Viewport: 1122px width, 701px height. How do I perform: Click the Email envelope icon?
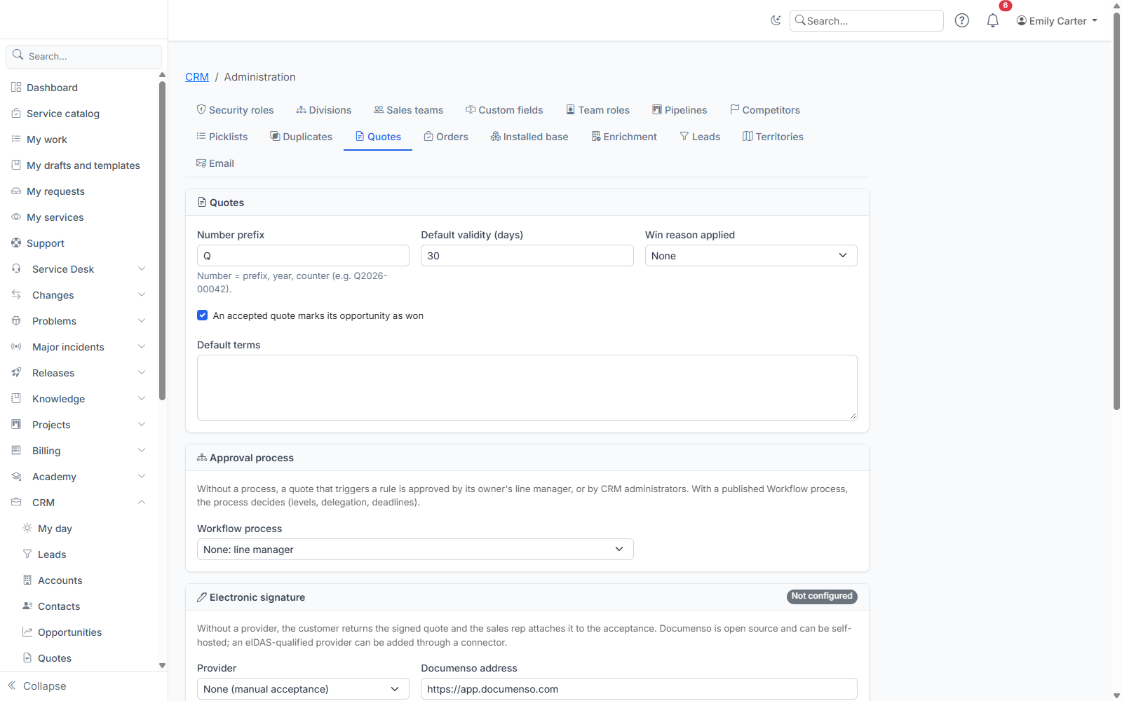(x=201, y=163)
